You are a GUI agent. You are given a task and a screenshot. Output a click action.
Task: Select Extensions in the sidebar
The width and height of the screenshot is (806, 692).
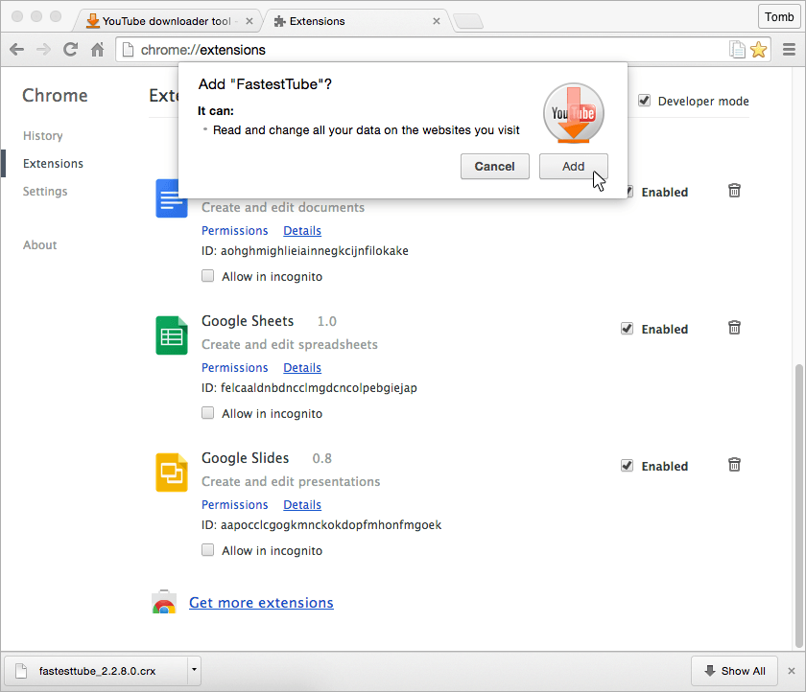pyautogui.click(x=53, y=163)
